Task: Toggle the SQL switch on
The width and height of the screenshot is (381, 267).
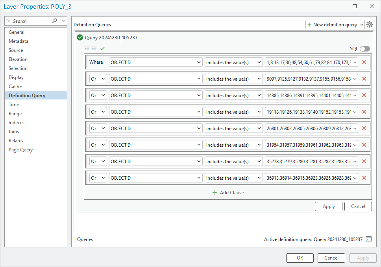Action: pos(364,48)
